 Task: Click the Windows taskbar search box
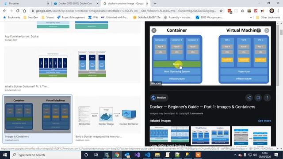46,155
